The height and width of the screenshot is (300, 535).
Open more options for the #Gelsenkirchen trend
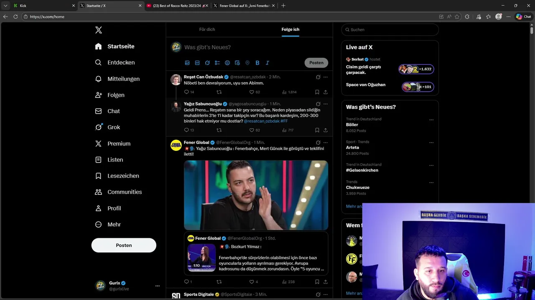pyautogui.click(x=431, y=165)
